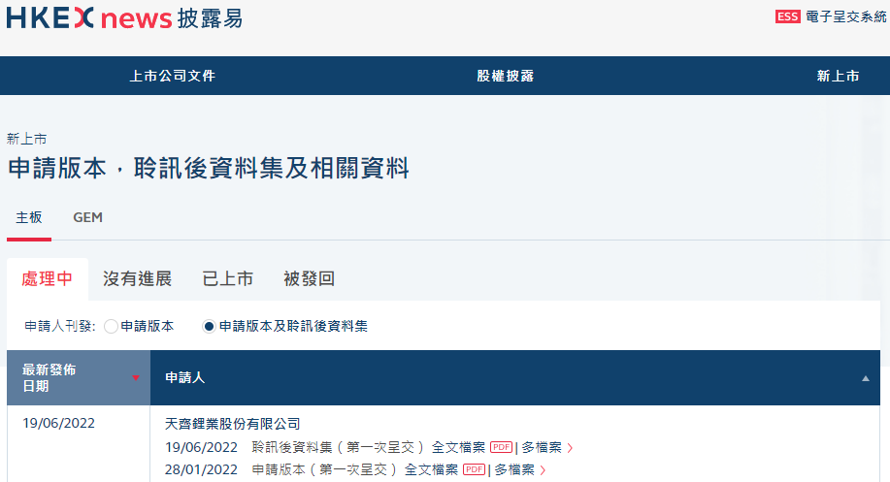Click the red ESS badge icon
Image resolution: width=890 pixels, height=482 pixels.
(x=787, y=16)
